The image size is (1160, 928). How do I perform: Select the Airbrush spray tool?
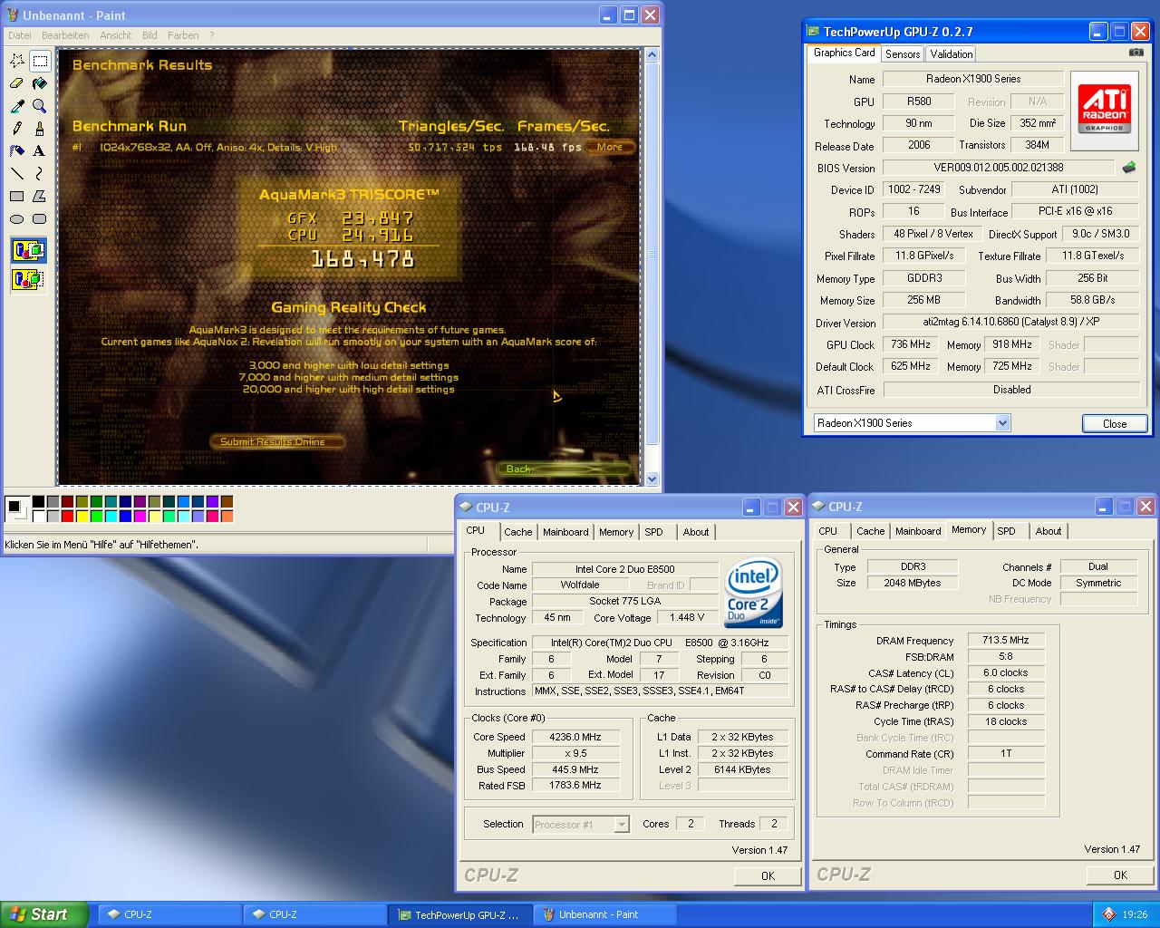(17, 151)
